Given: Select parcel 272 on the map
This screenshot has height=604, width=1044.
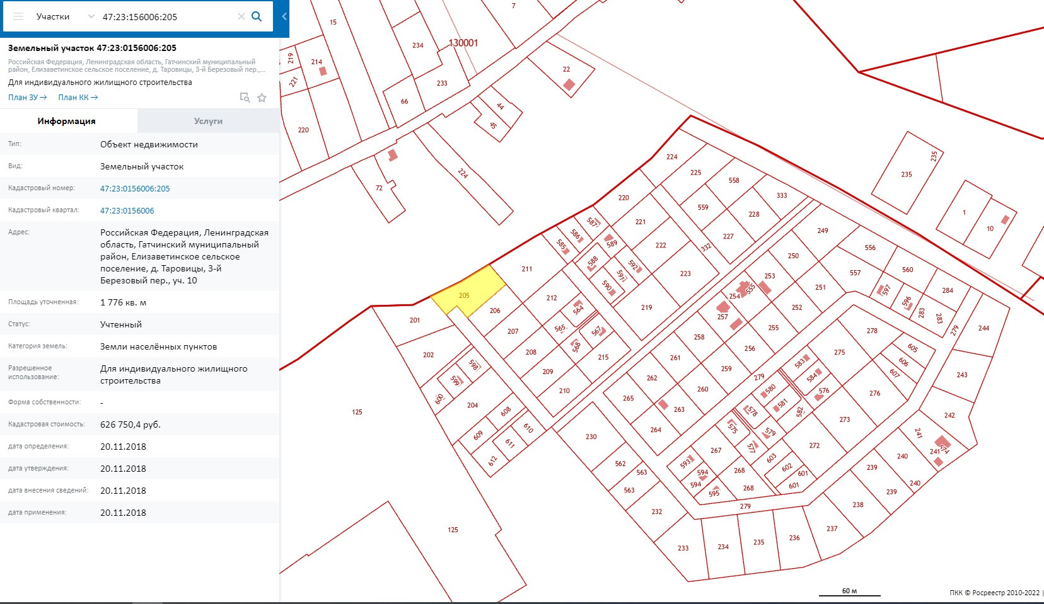Looking at the screenshot, I should point(815,445).
